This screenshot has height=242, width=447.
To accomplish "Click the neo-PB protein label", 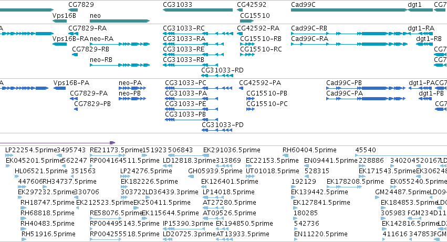I will click(x=130, y=93).
